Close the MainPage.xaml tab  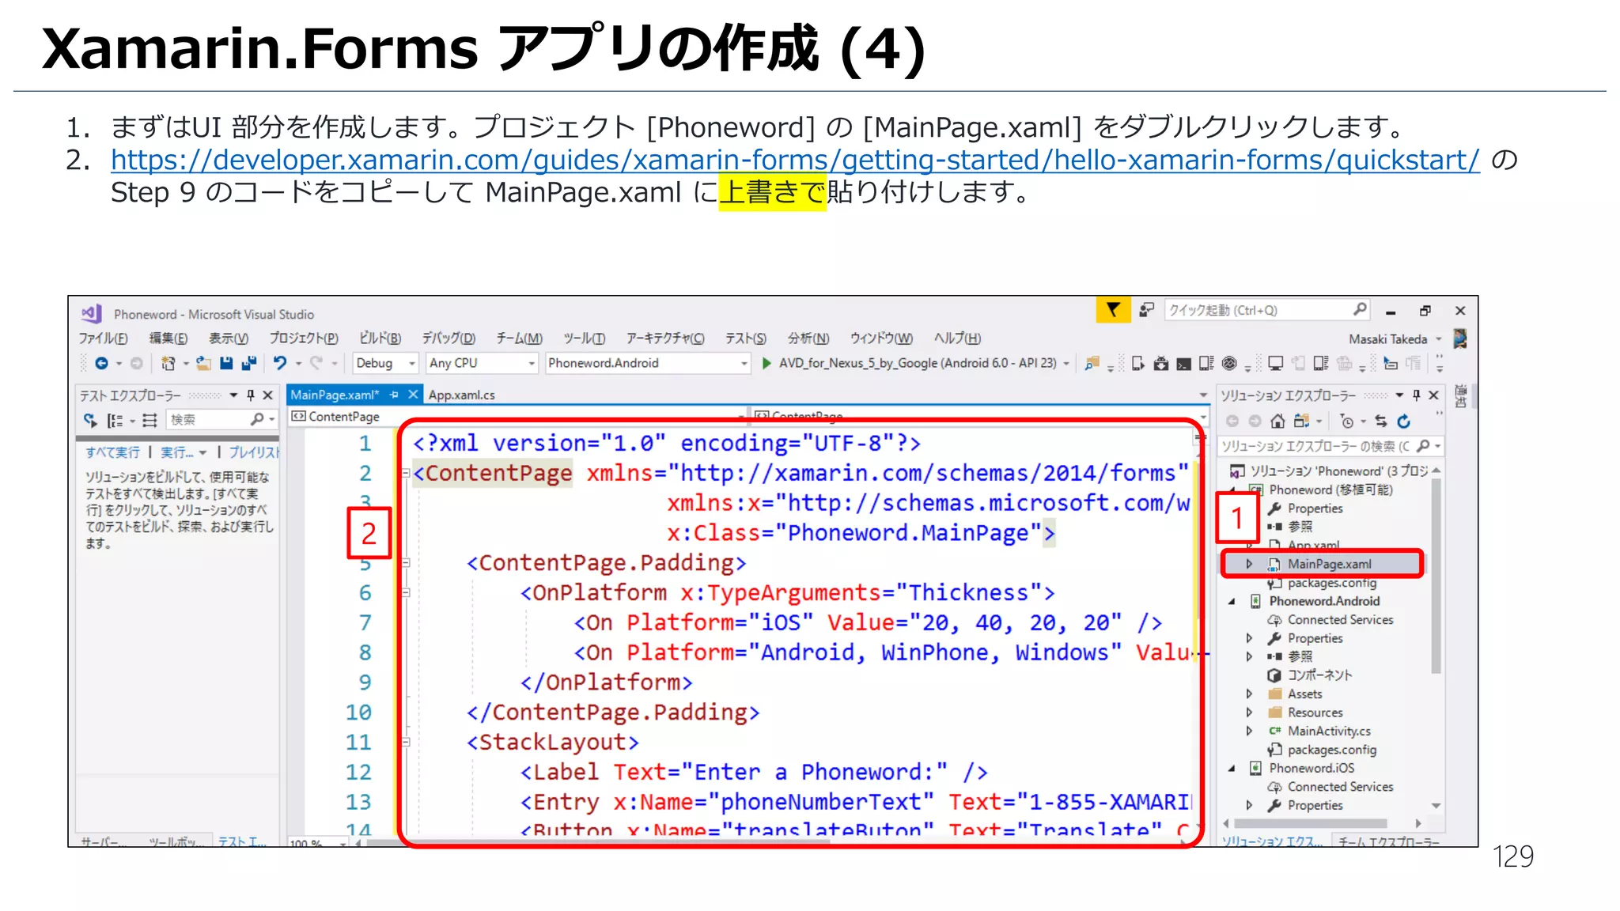(x=413, y=395)
